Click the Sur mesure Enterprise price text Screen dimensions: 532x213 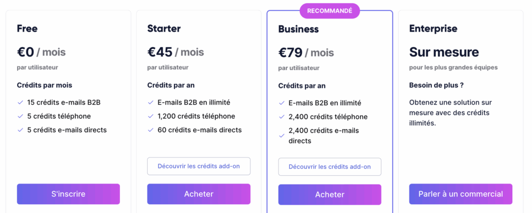pyautogui.click(x=444, y=52)
